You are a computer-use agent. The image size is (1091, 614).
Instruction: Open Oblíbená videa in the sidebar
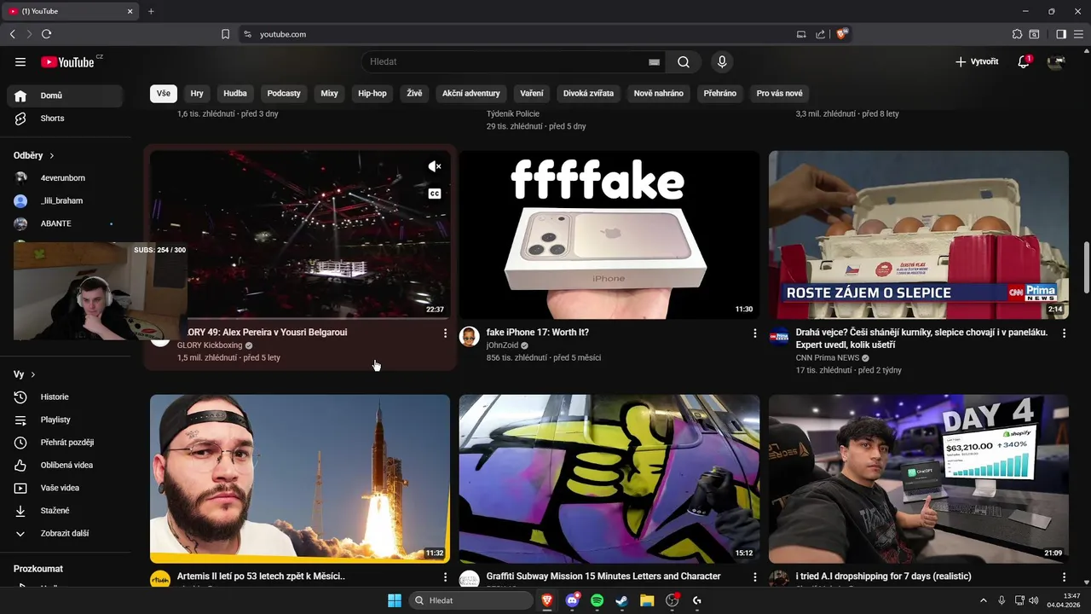click(65, 465)
